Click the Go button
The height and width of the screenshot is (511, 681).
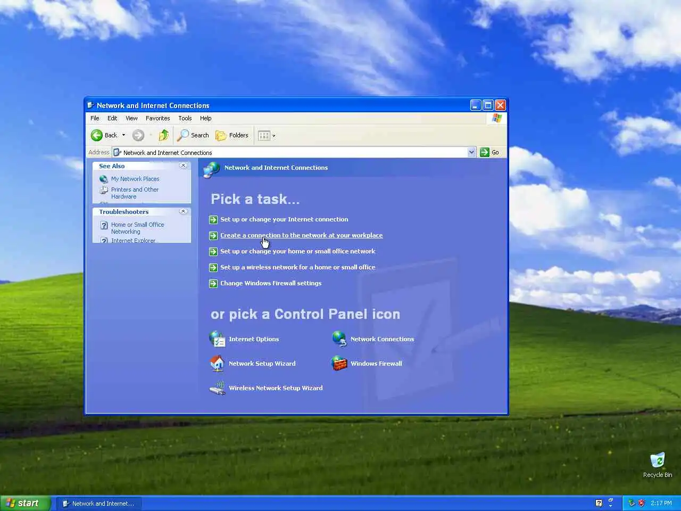[489, 152]
